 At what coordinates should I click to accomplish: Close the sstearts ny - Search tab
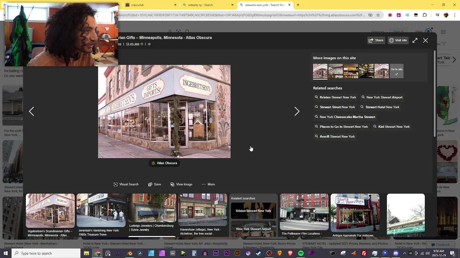pyautogui.click(x=232, y=5)
